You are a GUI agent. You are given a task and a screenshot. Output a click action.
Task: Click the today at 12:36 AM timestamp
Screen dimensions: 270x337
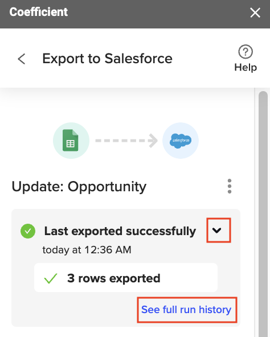point(87,250)
